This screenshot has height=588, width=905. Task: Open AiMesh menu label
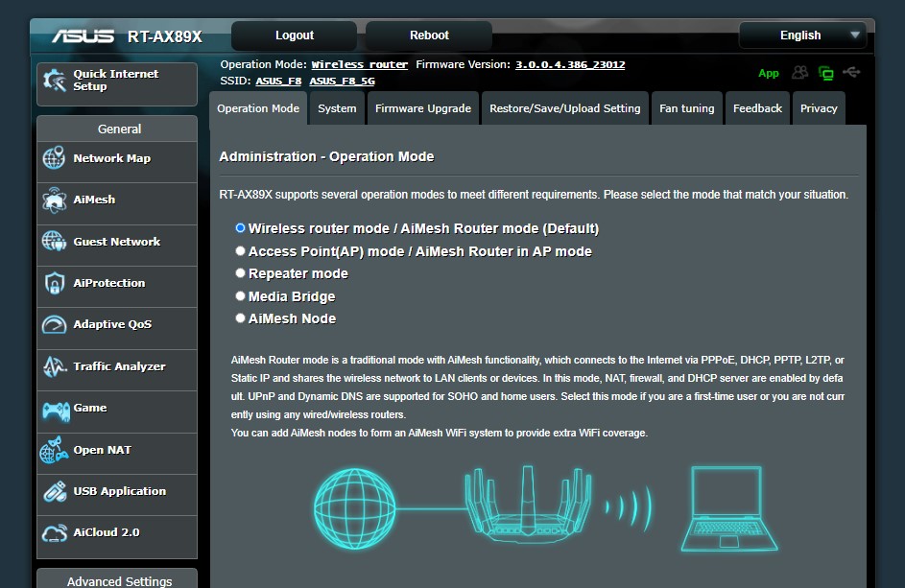click(94, 200)
